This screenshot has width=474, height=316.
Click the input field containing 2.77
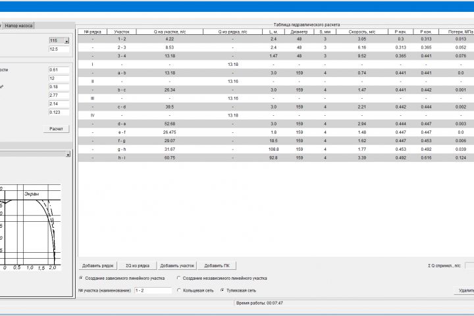[x=59, y=95]
